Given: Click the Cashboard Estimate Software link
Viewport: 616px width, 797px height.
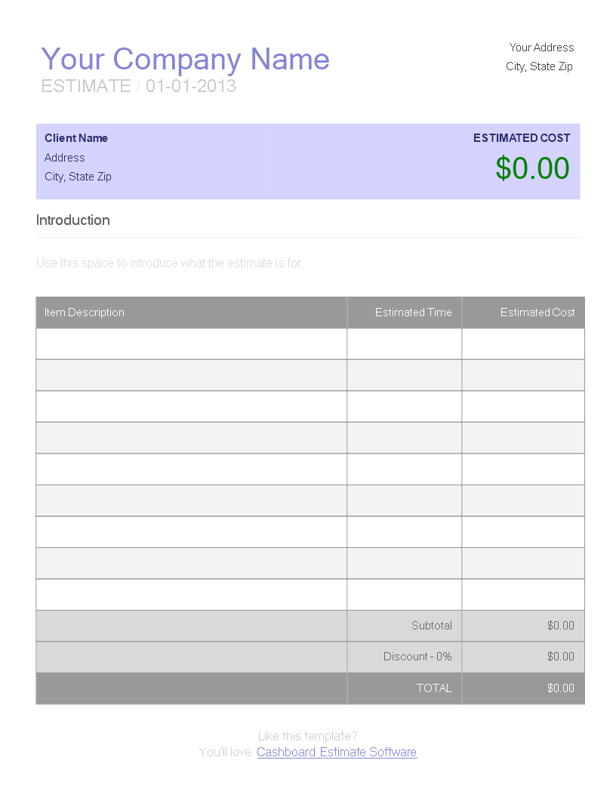Looking at the screenshot, I should [x=337, y=752].
